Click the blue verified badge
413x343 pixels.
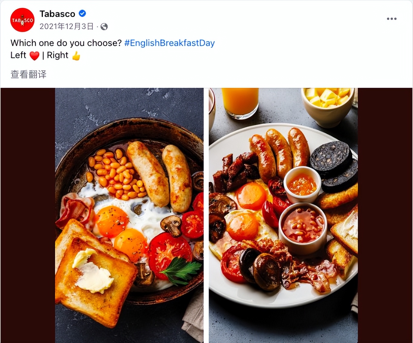pyautogui.click(x=82, y=13)
